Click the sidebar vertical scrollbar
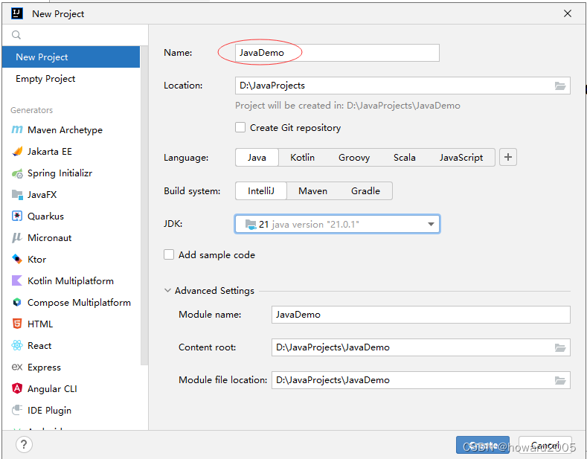The height and width of the screenshot is (459, 587). tap(144, 205)
